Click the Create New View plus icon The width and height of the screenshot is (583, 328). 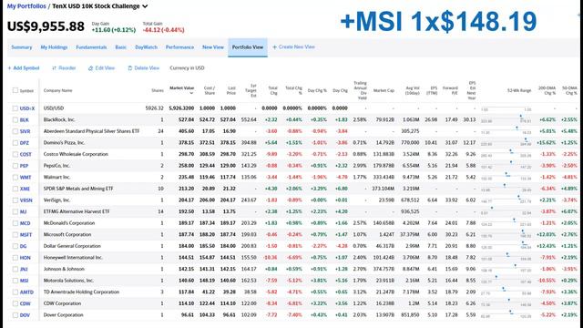point(274,47)
